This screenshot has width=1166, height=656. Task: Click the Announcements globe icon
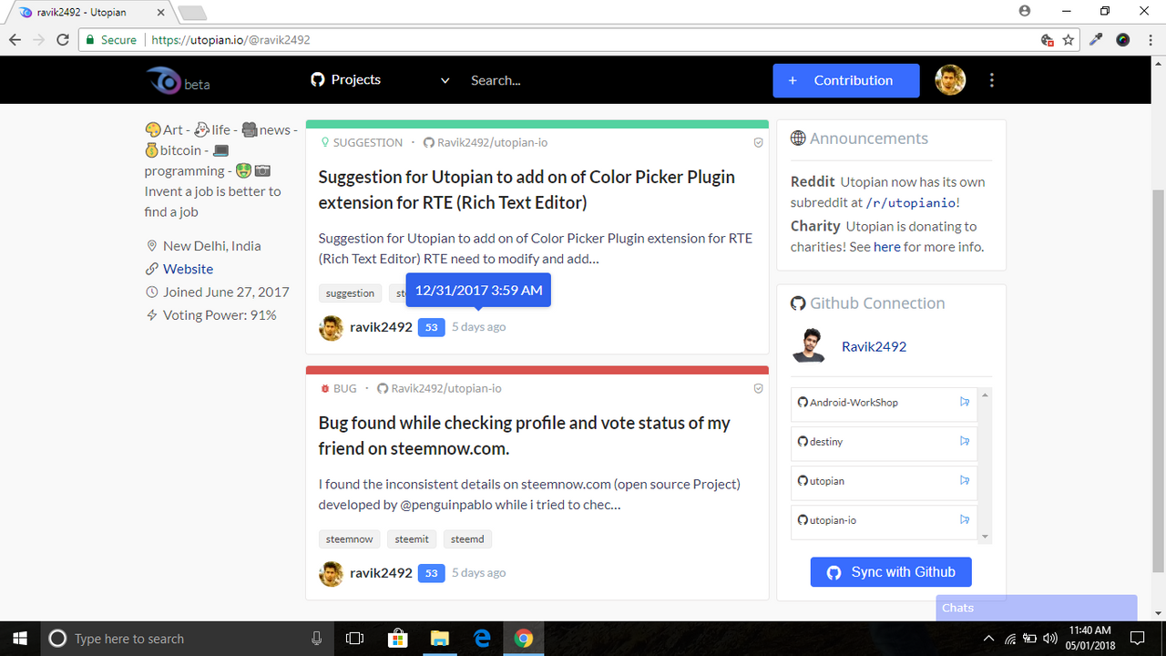point(798,138)
